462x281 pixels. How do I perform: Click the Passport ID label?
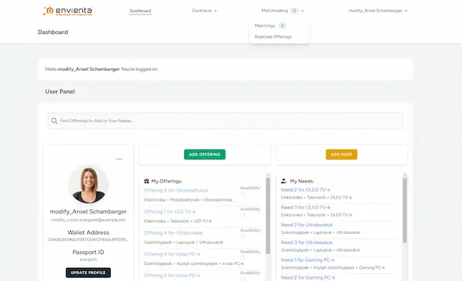tap(88, 253)
